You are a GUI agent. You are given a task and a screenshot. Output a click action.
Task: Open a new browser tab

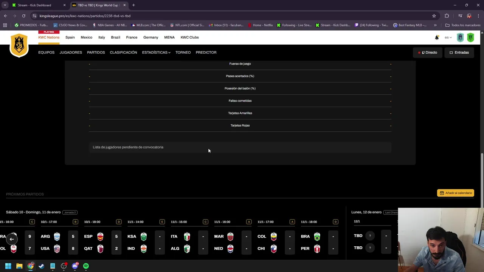point(133,5)
